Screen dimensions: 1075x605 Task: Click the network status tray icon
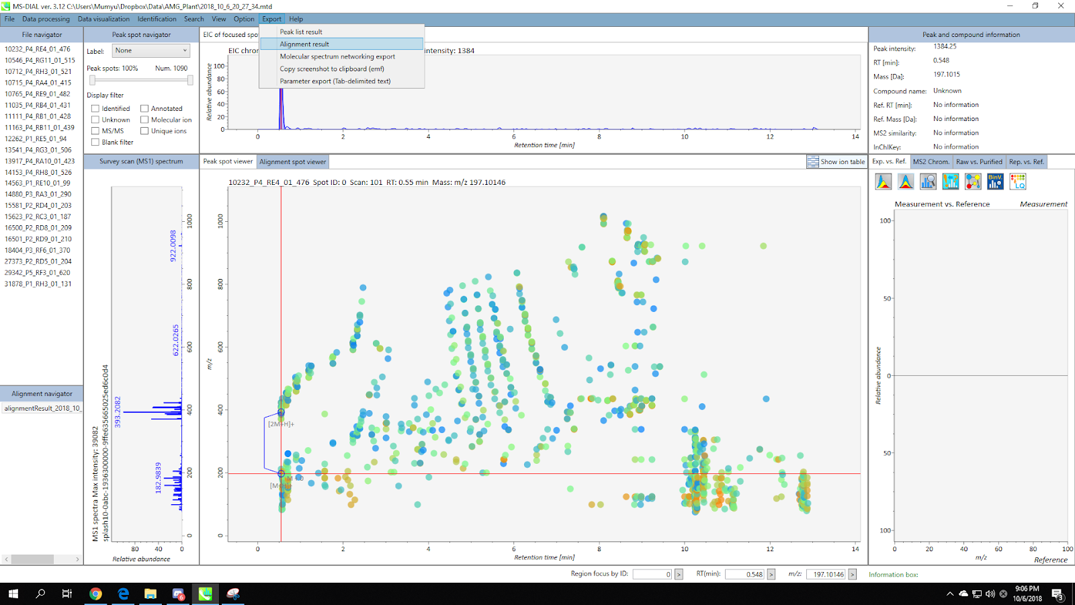point(977,594)
